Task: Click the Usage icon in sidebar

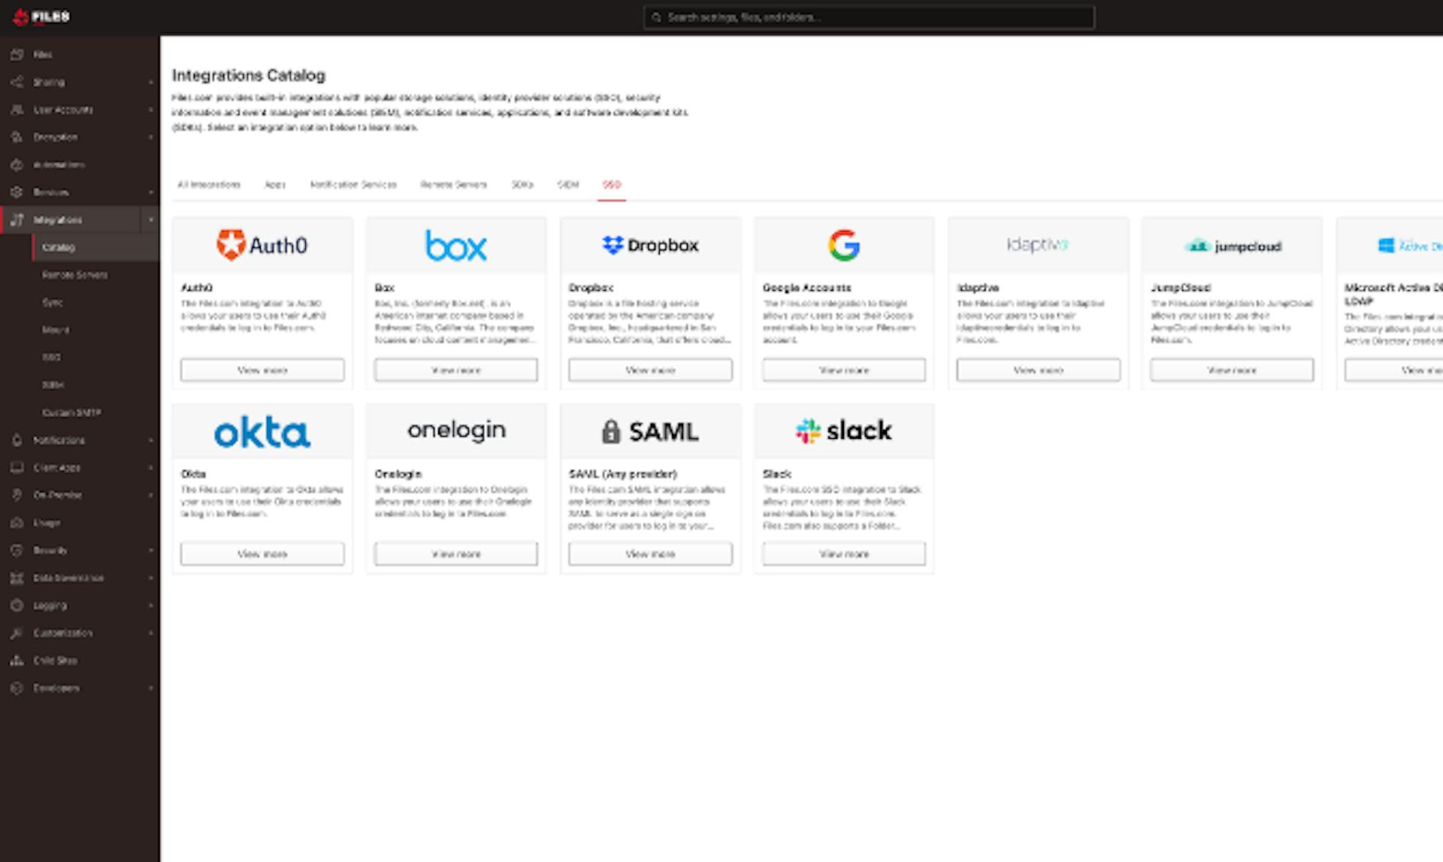Action: tap(17, 523)
